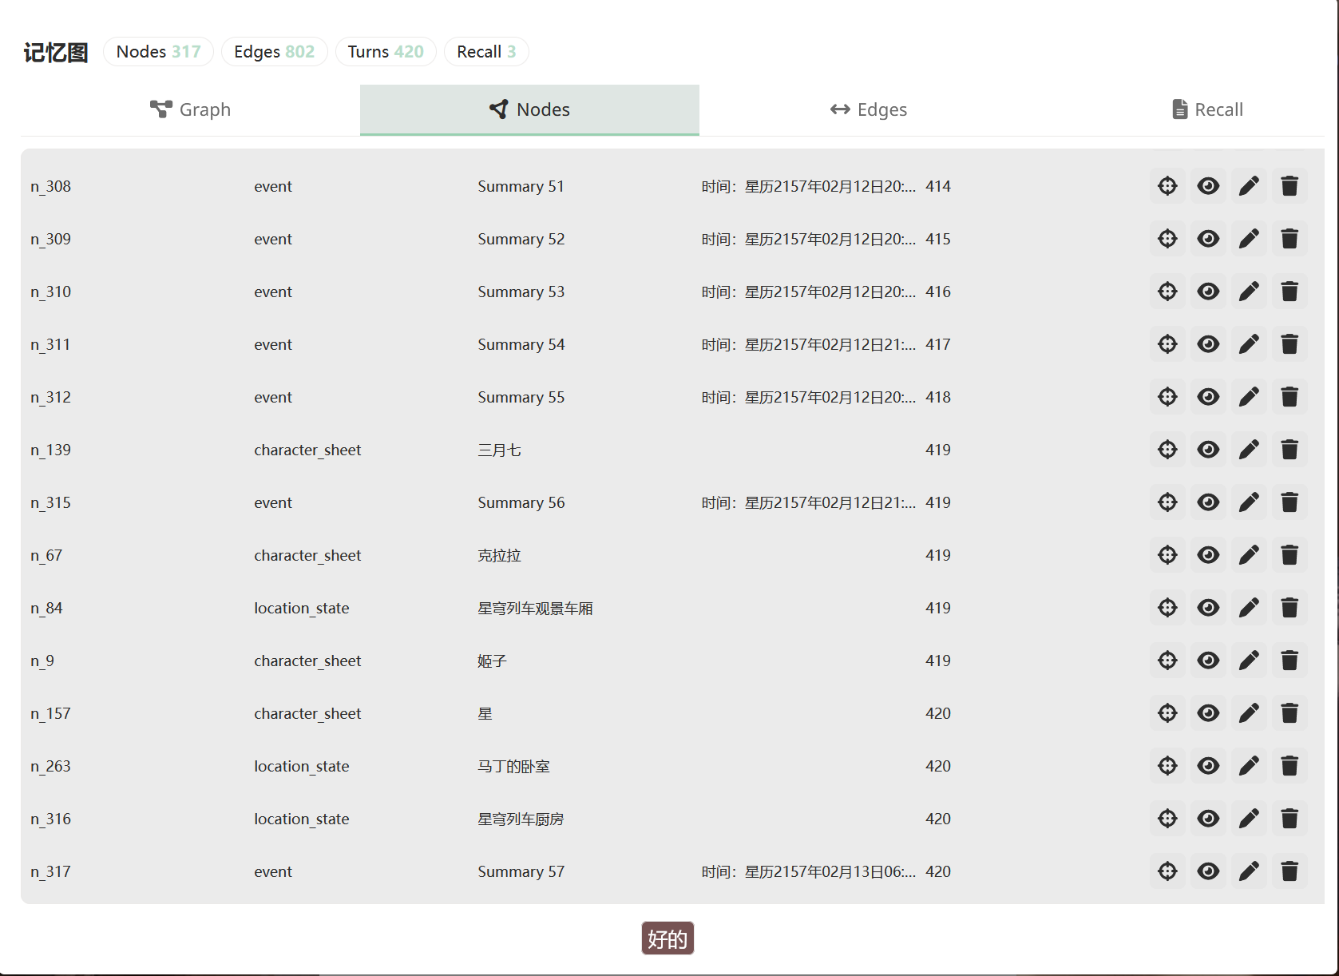The width and height of the screenshot is (1339, 976).
Task: Switch to the Graph tab
Action: (x=190, y=109)
